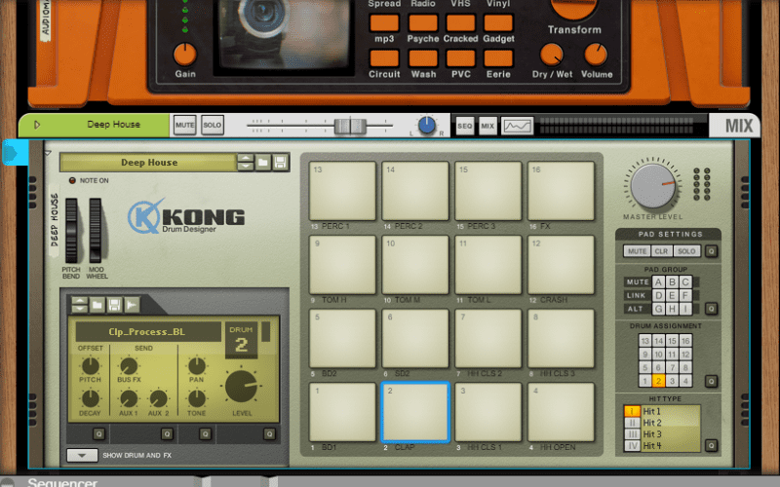780x487 pixels.
Task: Step drum patch with drum panel arrows
Action: tap(80, 305)
